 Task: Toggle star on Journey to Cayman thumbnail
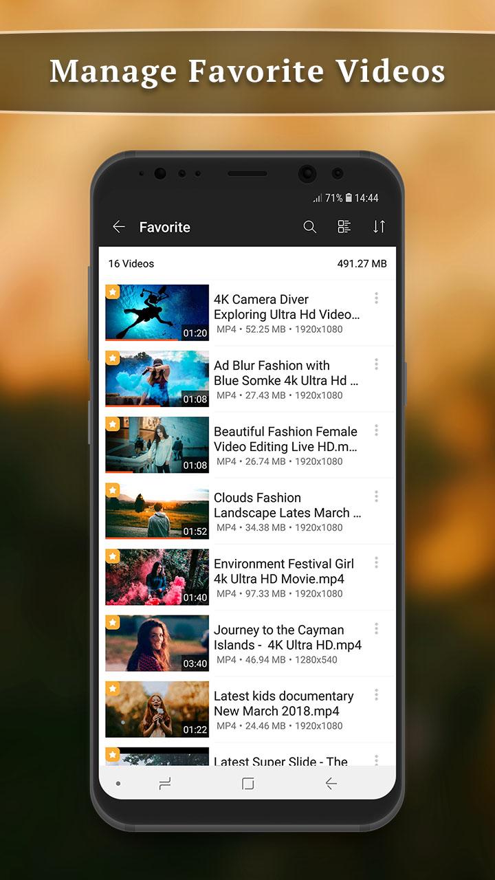[x=113, y=622]
